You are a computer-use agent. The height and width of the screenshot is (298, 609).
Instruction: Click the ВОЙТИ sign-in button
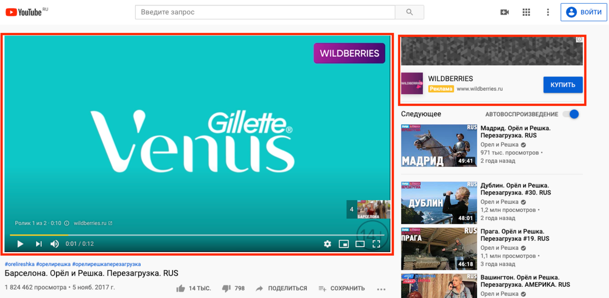pyautogui.click(x=584, y=12)
